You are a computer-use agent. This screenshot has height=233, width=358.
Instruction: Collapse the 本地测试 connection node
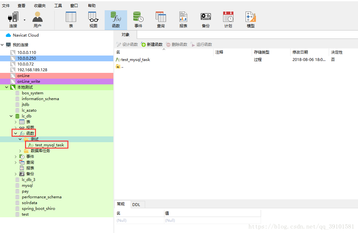pyautogui.click(x=7, y=87)
